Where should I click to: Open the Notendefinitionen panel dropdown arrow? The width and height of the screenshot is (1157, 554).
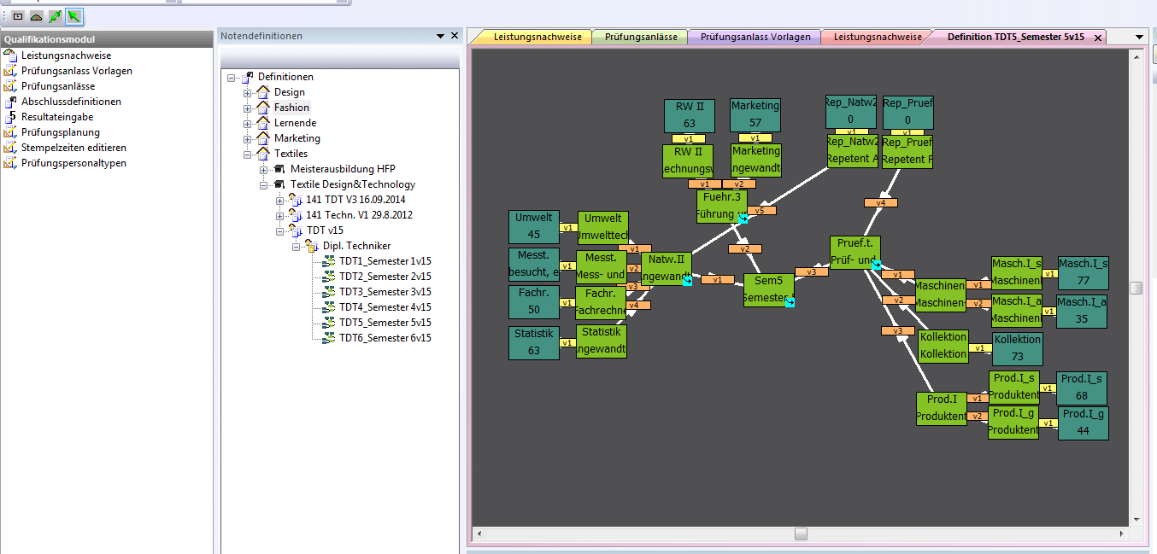pyautogui.click(x=441, y=36)
